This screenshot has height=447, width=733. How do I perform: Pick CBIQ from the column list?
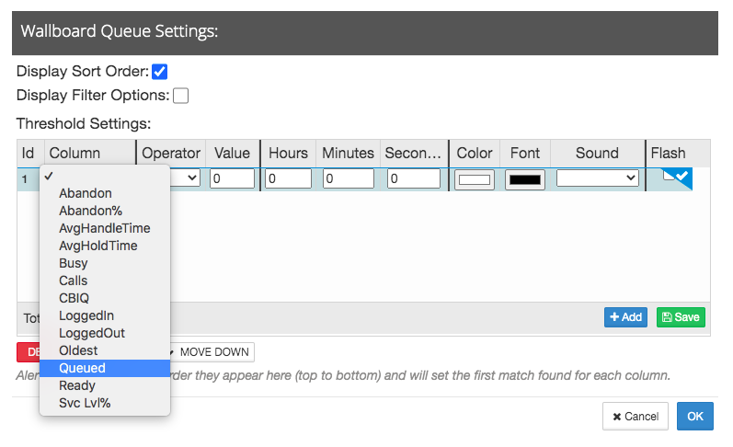pyautogui.click(x=105, y=298)
